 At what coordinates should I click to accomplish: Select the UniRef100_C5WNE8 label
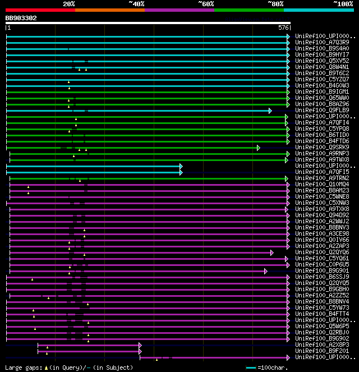(322, 196)
